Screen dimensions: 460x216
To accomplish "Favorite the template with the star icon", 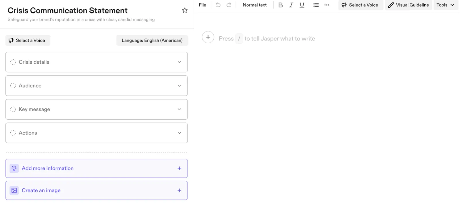I will tap(185, 10).
